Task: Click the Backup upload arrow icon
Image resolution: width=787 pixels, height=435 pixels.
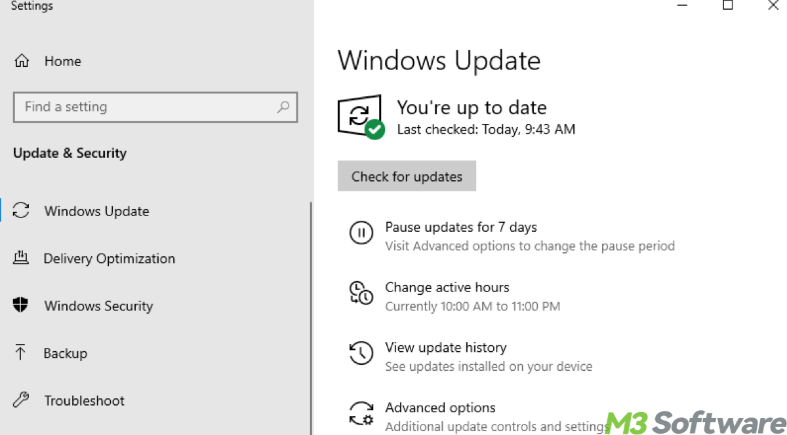Action: coord(21,352)
